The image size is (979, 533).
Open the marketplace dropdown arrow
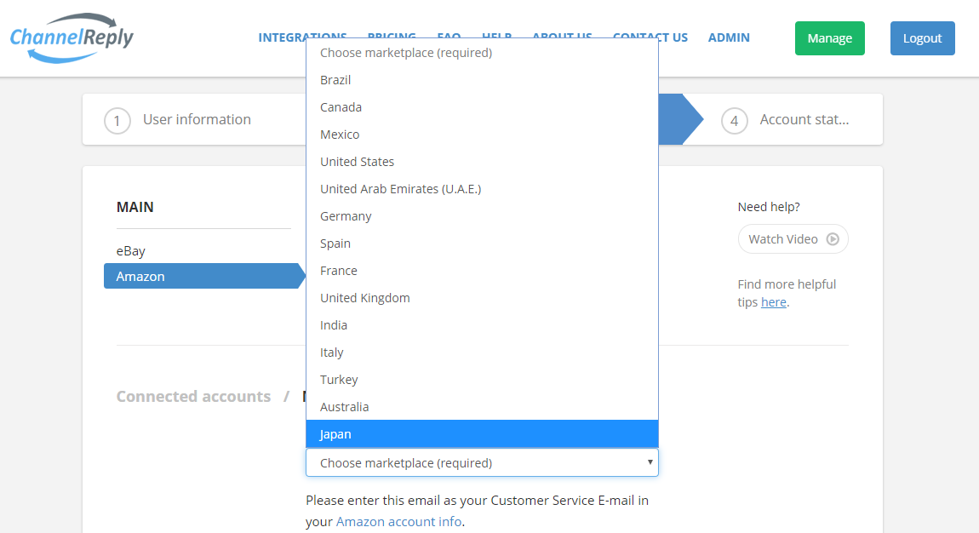(x=650, y=462)
